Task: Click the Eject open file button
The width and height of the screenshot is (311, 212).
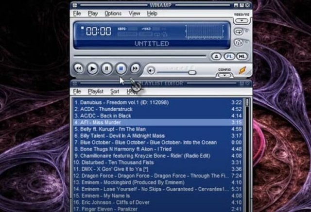Action: [216, 57]
